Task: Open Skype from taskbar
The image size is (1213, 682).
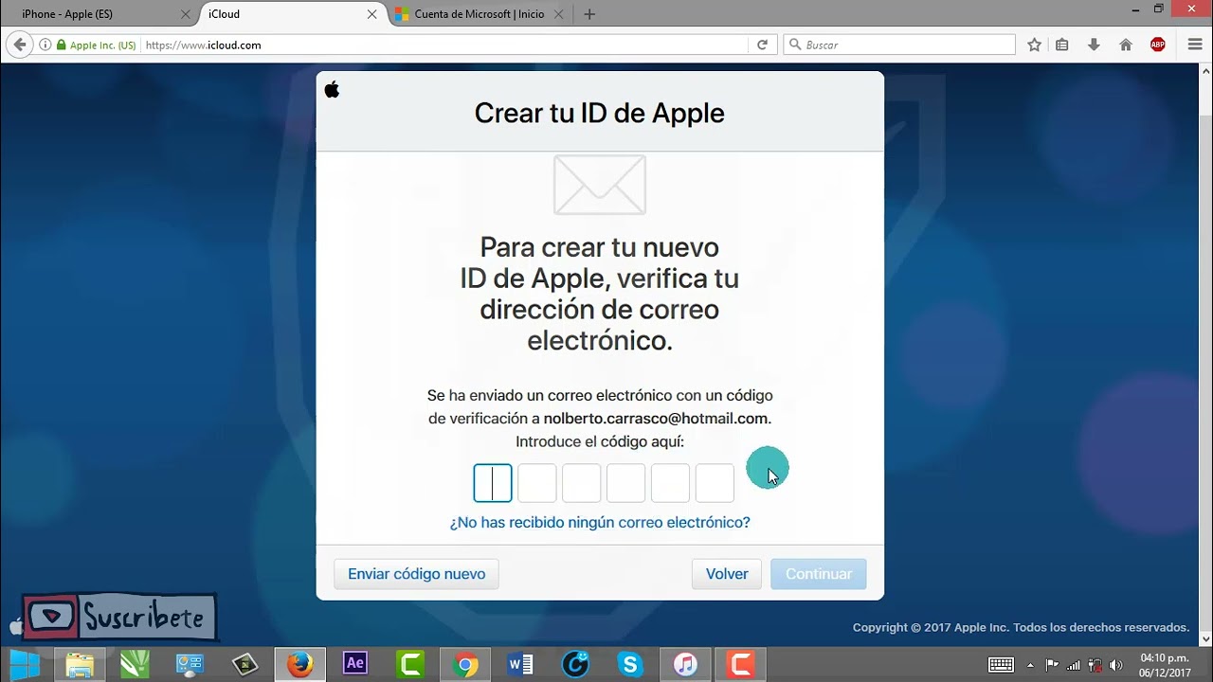Action: point(630,665)
